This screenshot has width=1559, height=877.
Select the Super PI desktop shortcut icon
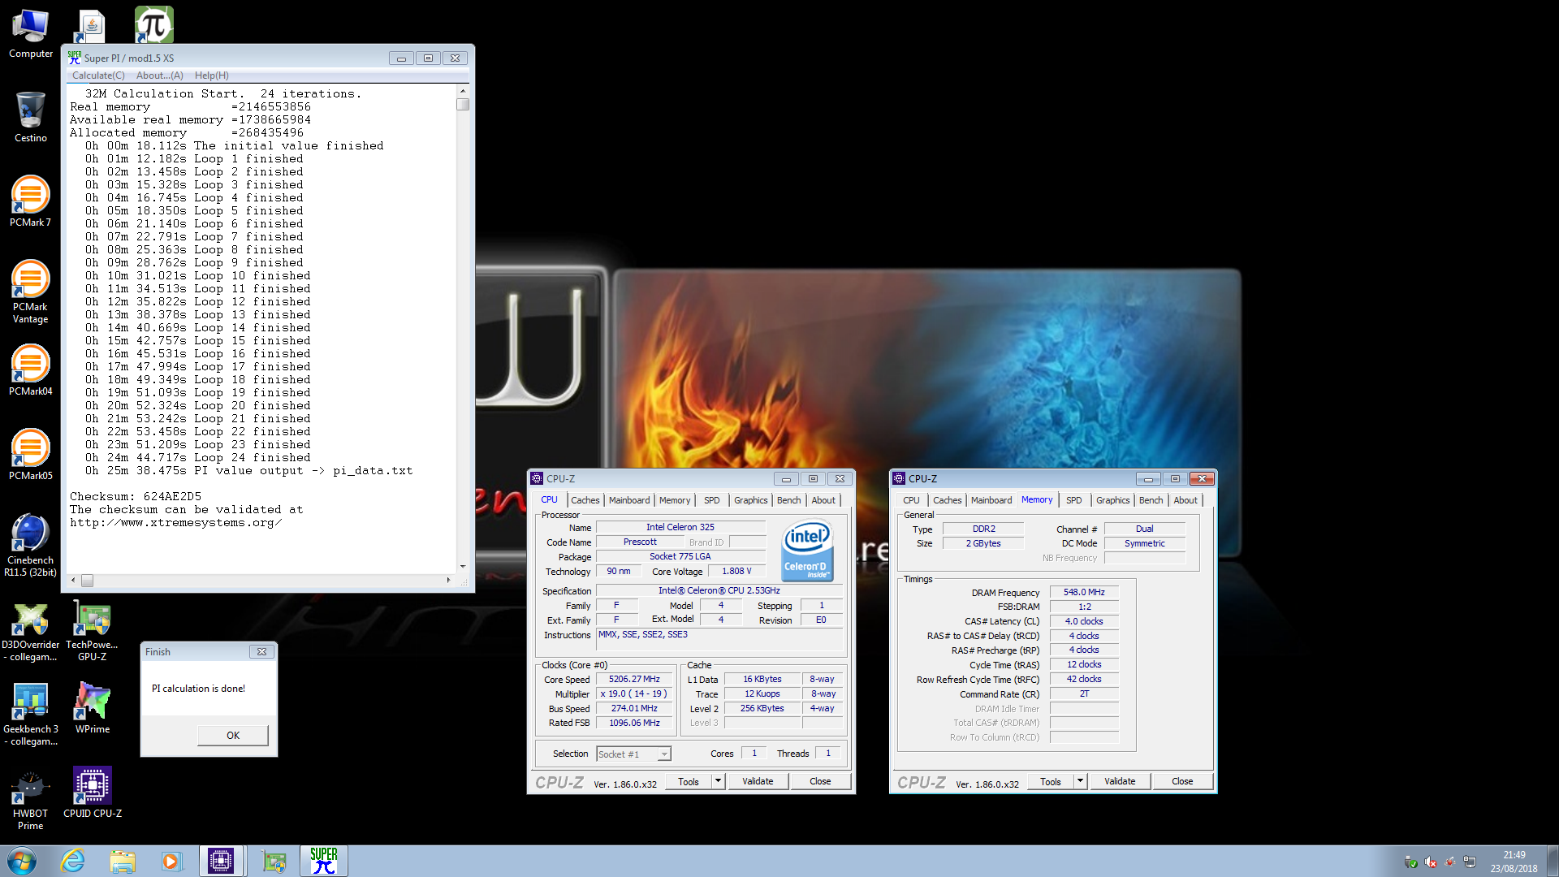[x=154, y=24]
